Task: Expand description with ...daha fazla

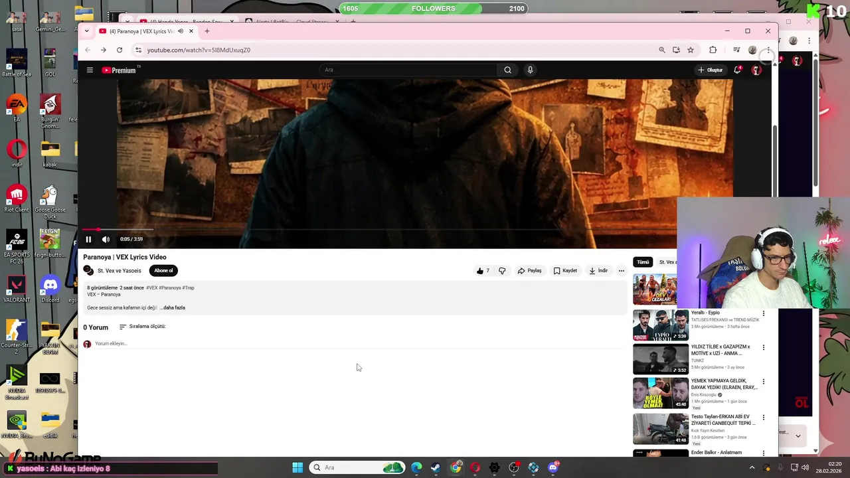Action: click(x=173, y=308)
